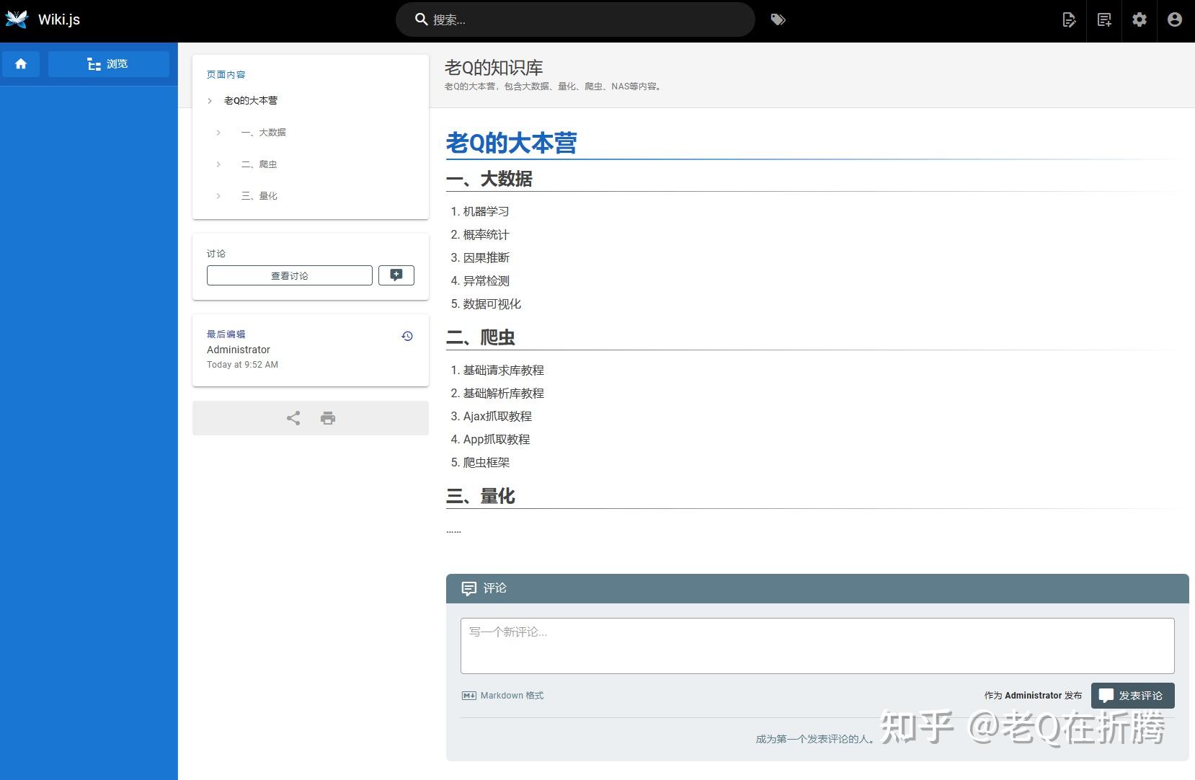The width and height of the screenshot is (1195, 780).
Task: Share the page using the share icon
Action: pyautogui.click(x=293, y=418)
